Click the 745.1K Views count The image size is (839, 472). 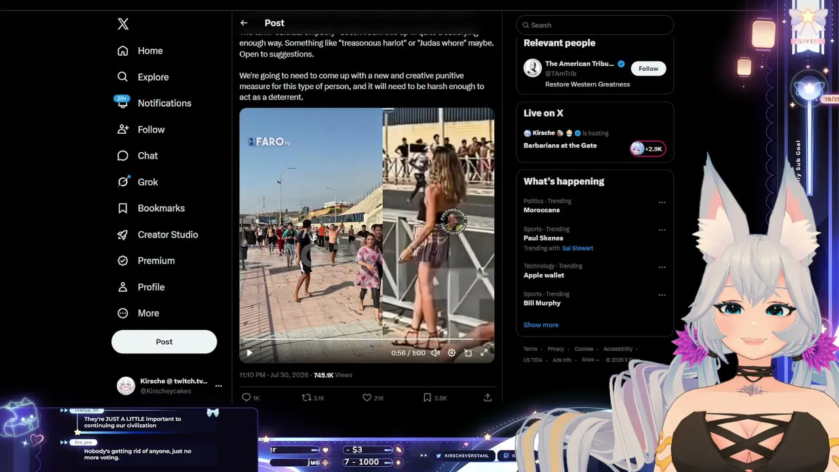333,375
